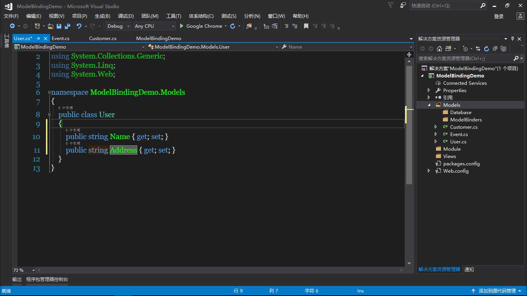Open the 文件(F) menu

coord(11,16)
